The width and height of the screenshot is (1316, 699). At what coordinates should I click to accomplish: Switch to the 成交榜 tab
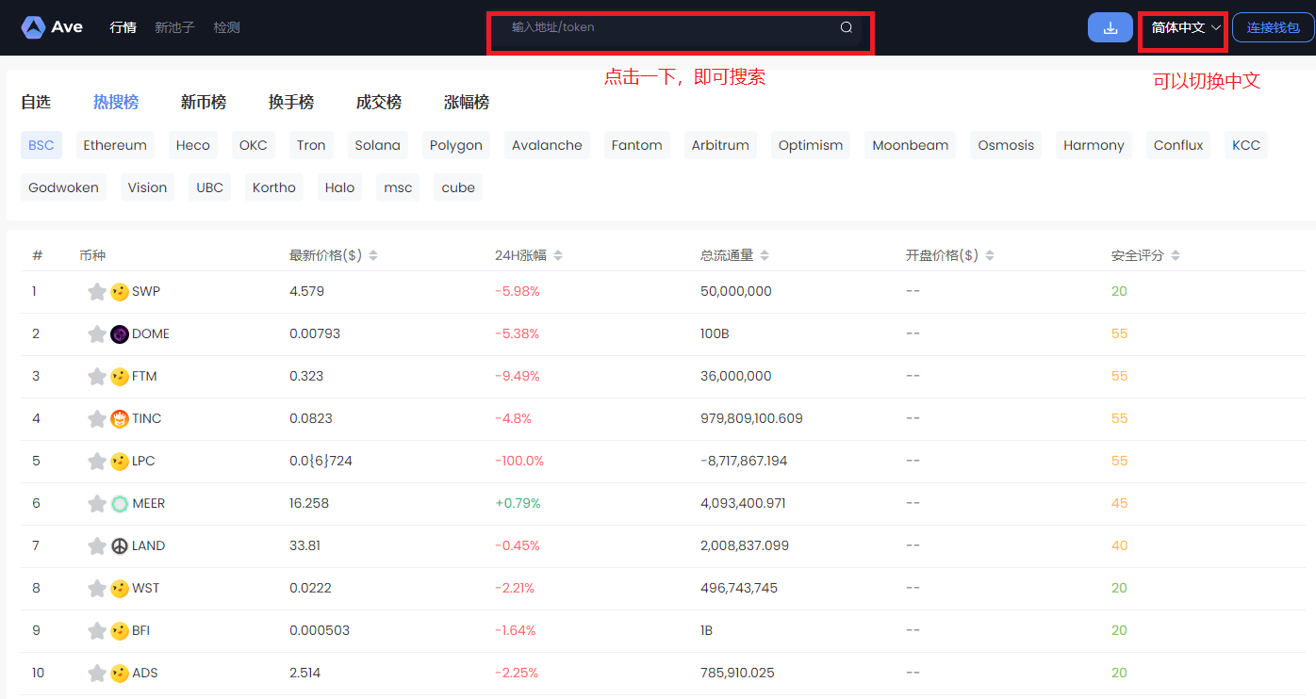point(379,103)
